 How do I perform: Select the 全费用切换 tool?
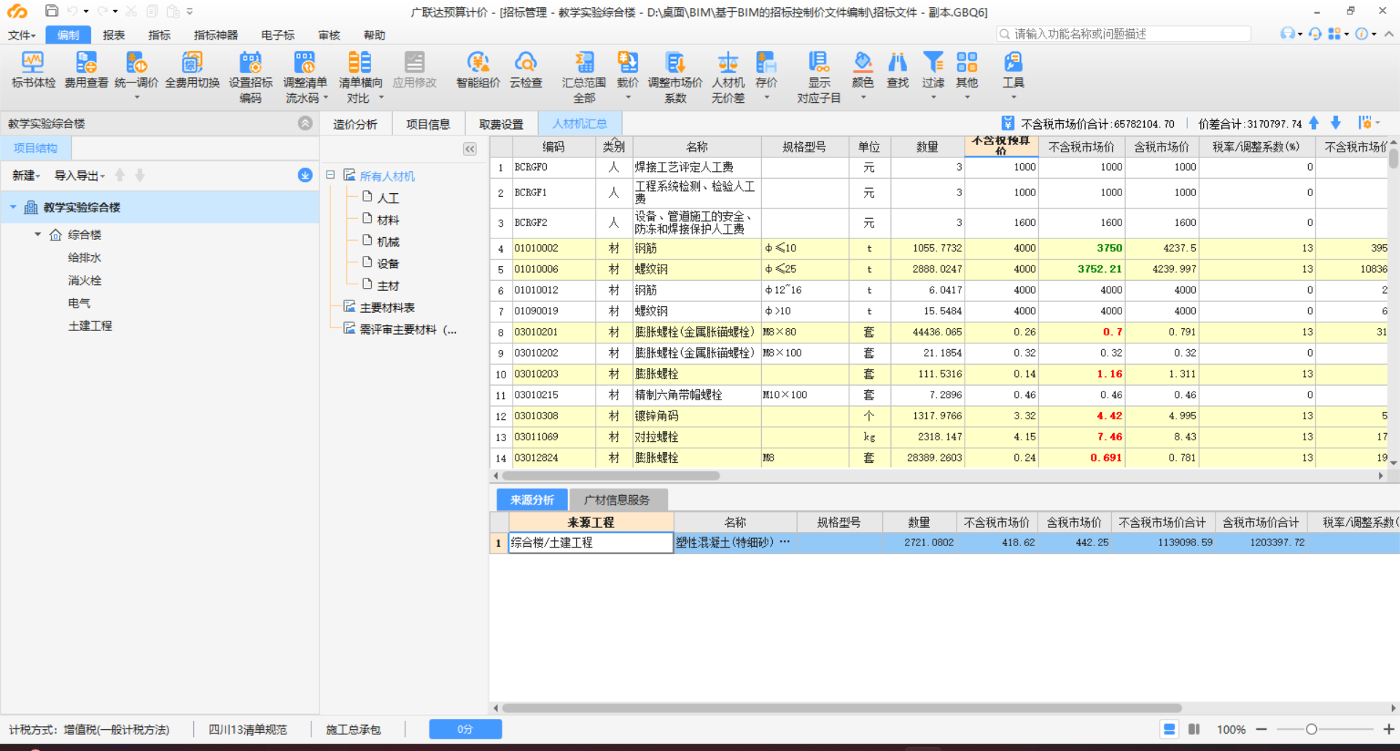coord(192,70)
